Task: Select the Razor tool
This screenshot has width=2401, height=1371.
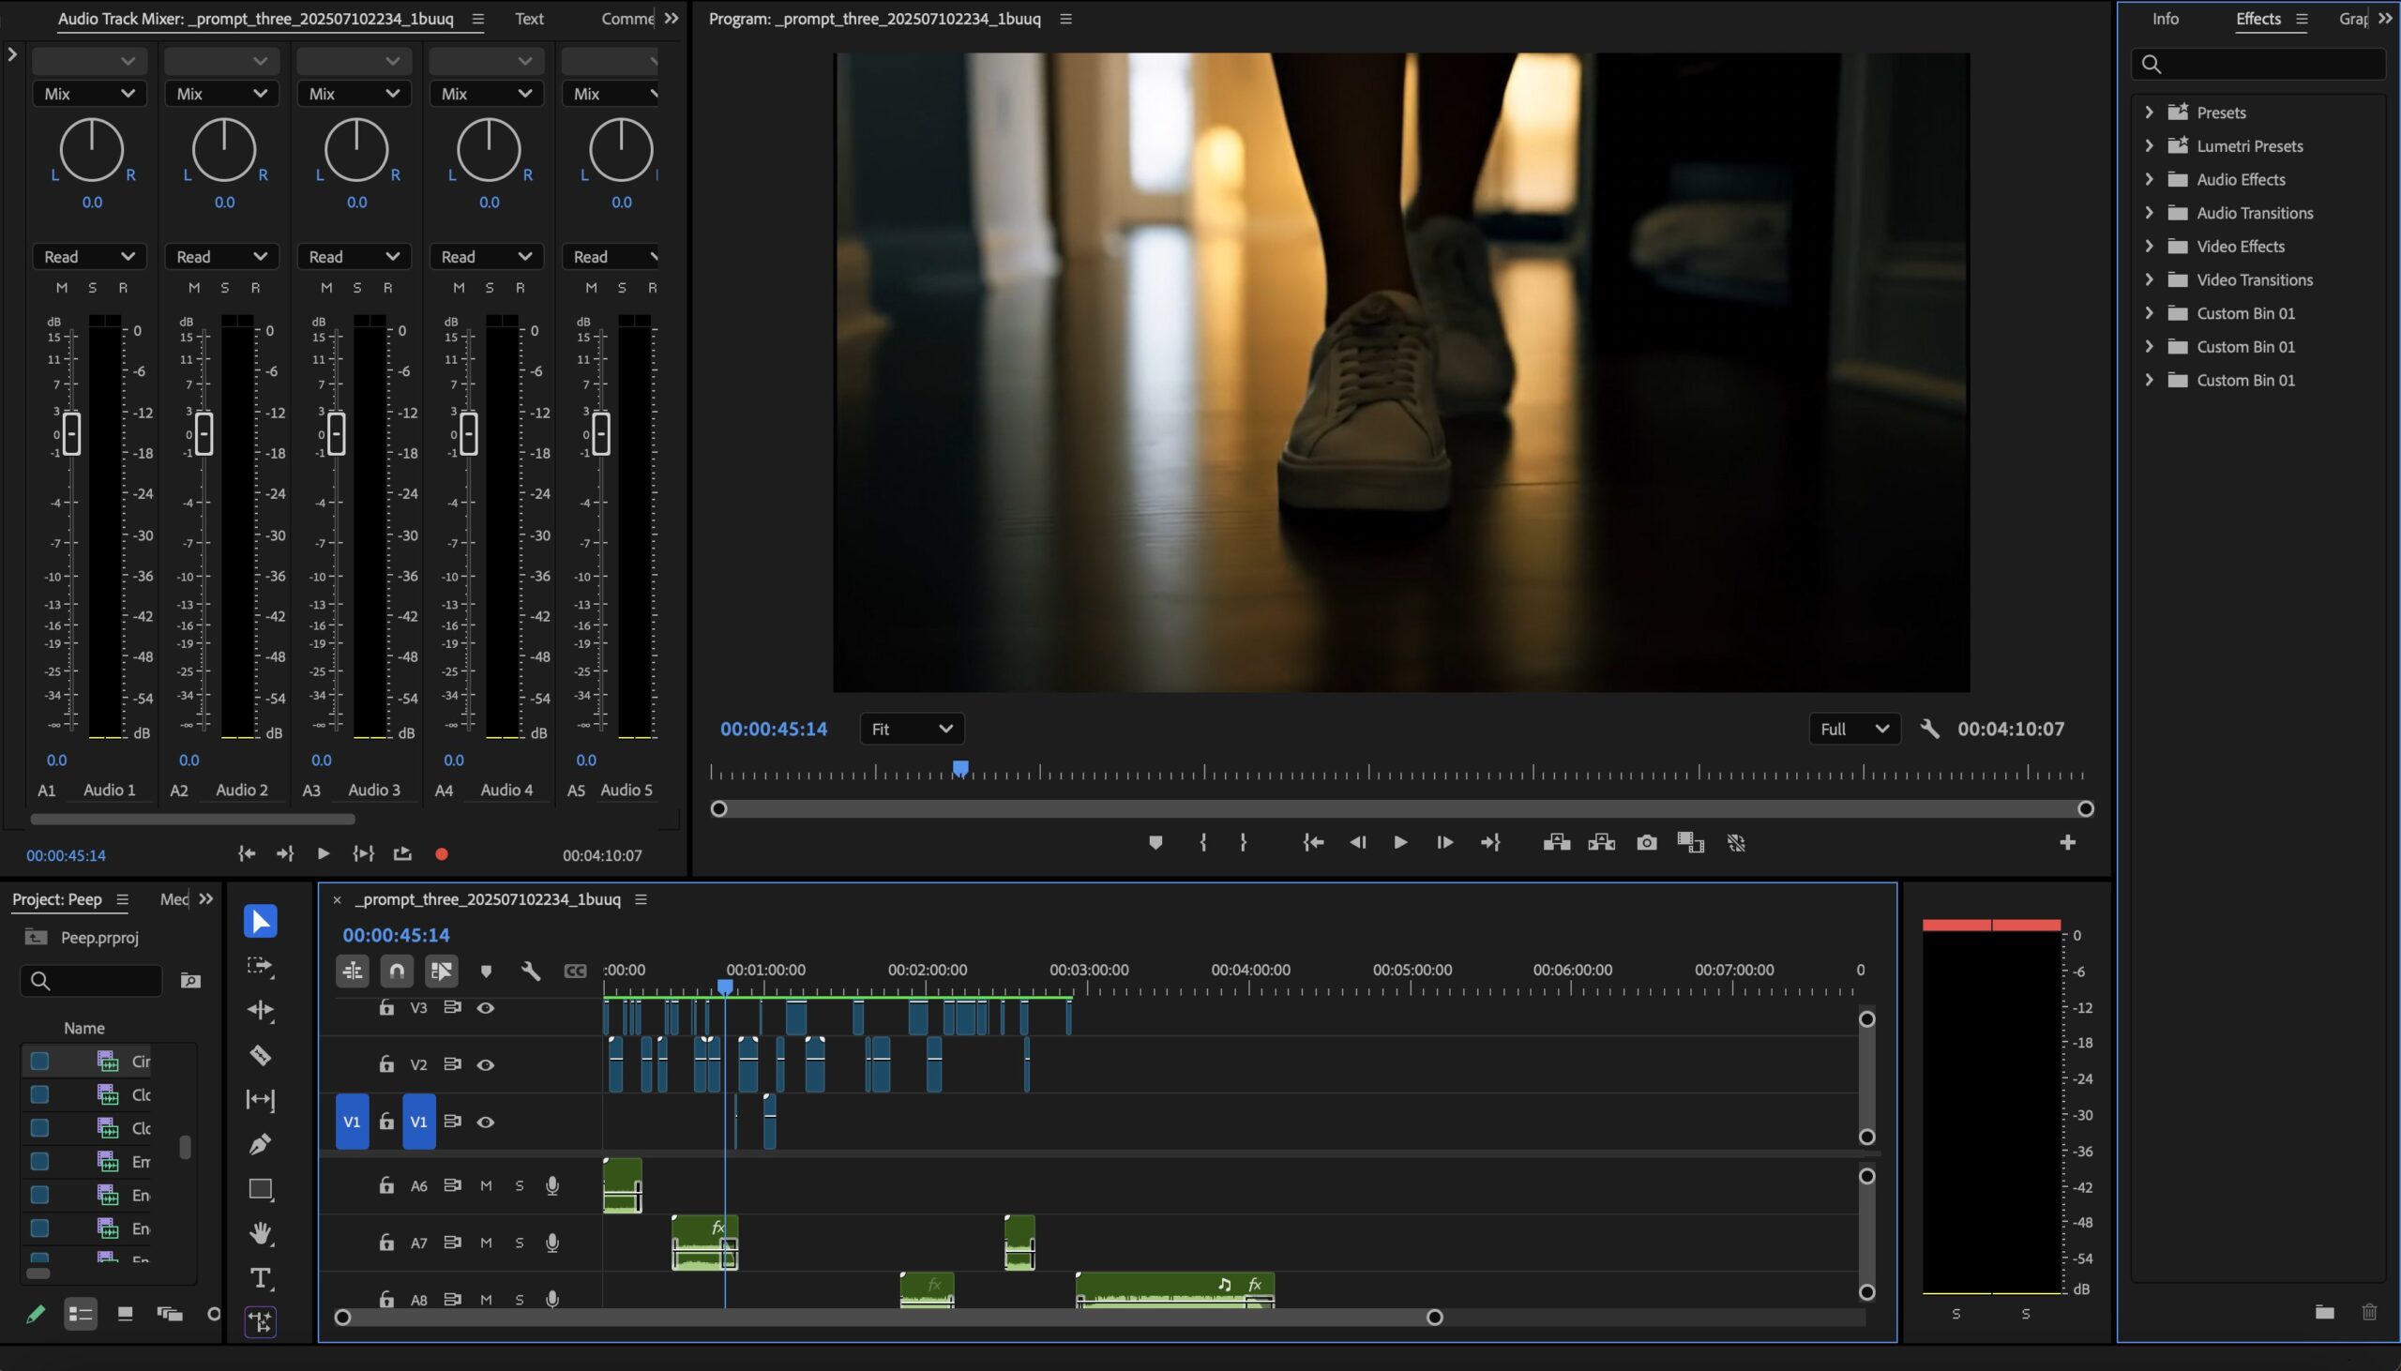Action: 261,1056
